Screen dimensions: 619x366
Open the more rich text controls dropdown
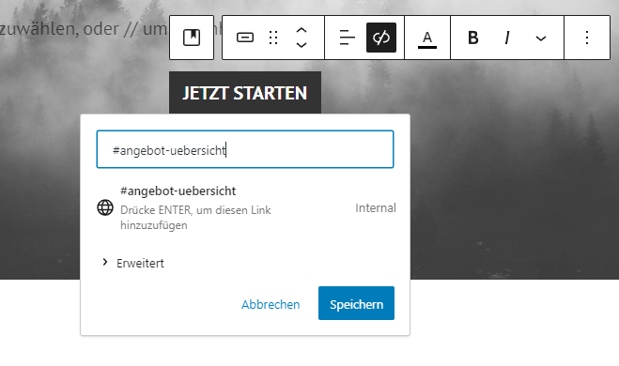pos(541,38)
